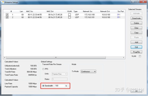Open the Units Frames/Sec dropdown
Screen dimensions: 148x96
60,74
